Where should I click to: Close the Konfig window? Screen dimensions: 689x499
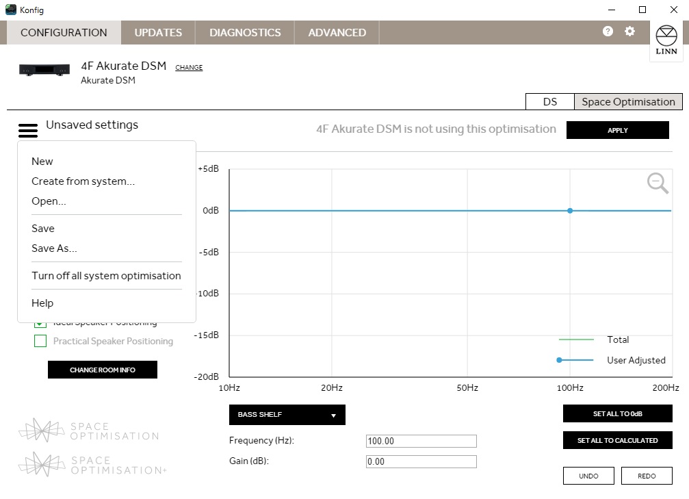coord(674,10)
